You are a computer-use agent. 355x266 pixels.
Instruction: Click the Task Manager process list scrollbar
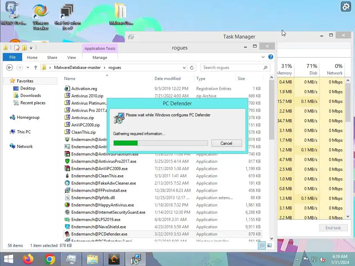(348, 103)
